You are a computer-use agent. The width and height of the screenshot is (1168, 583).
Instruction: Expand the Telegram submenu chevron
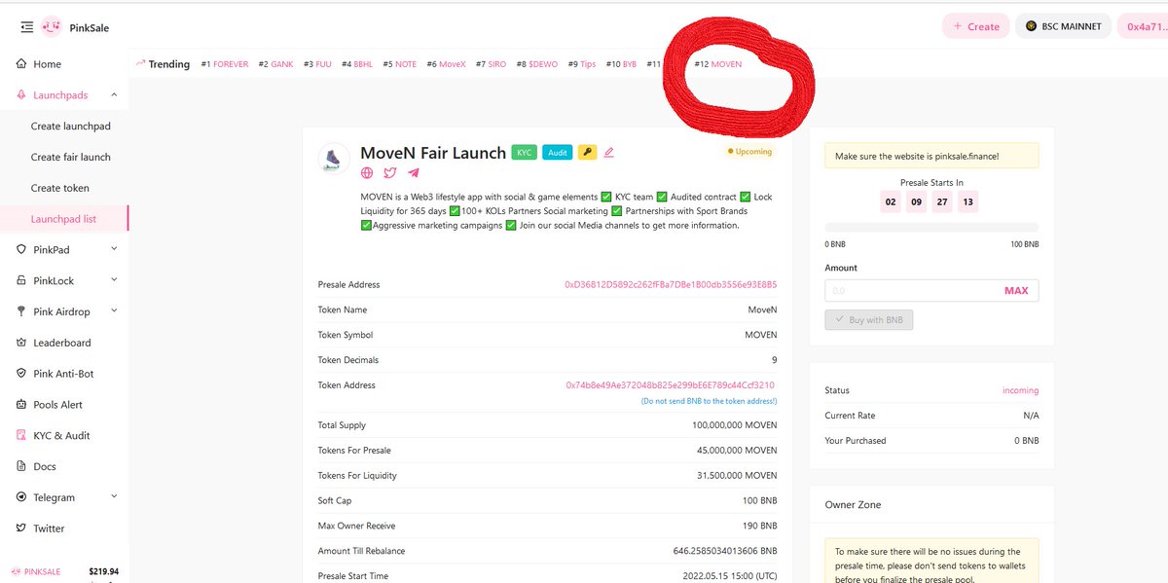(114, 497)
